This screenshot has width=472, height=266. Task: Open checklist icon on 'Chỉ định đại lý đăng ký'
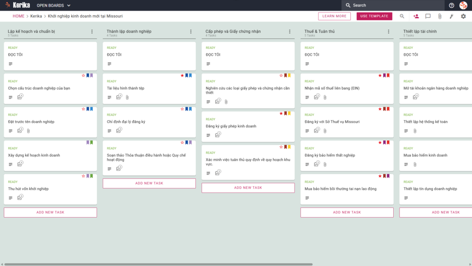[x=119, y=130]
